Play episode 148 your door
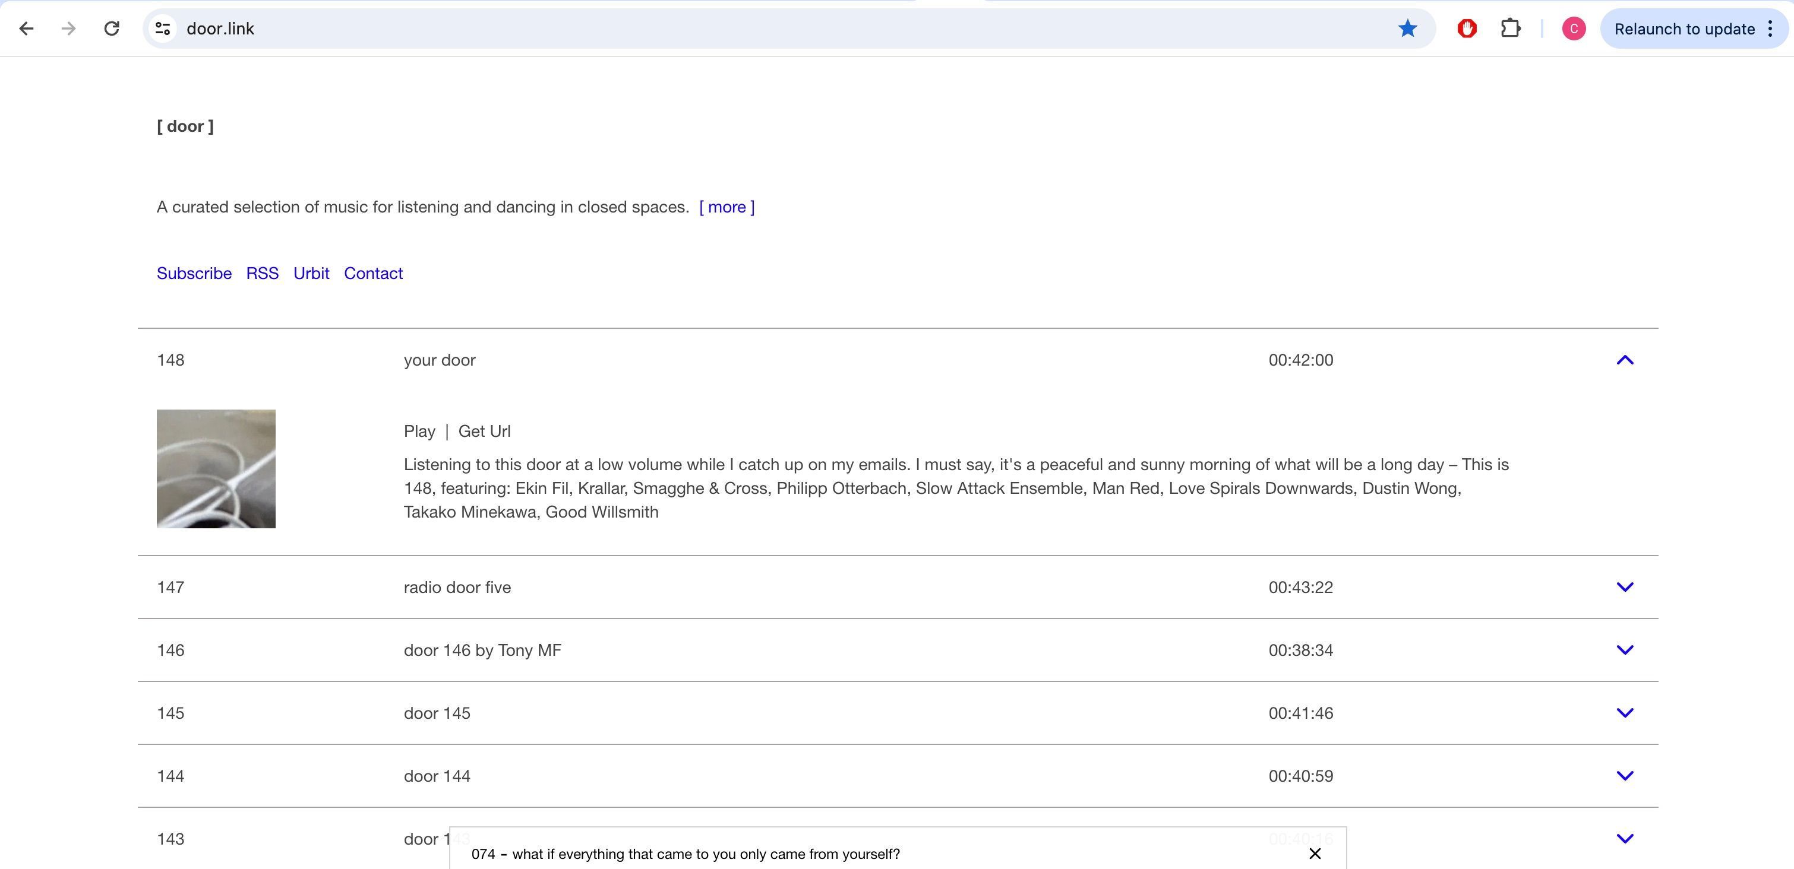1794x869 pixels. click(419, 432)
